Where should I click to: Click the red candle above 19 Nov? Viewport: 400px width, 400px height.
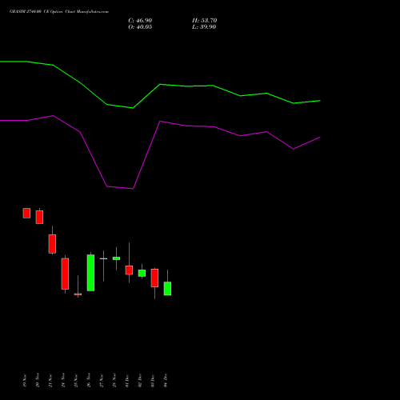click(26, 213)
